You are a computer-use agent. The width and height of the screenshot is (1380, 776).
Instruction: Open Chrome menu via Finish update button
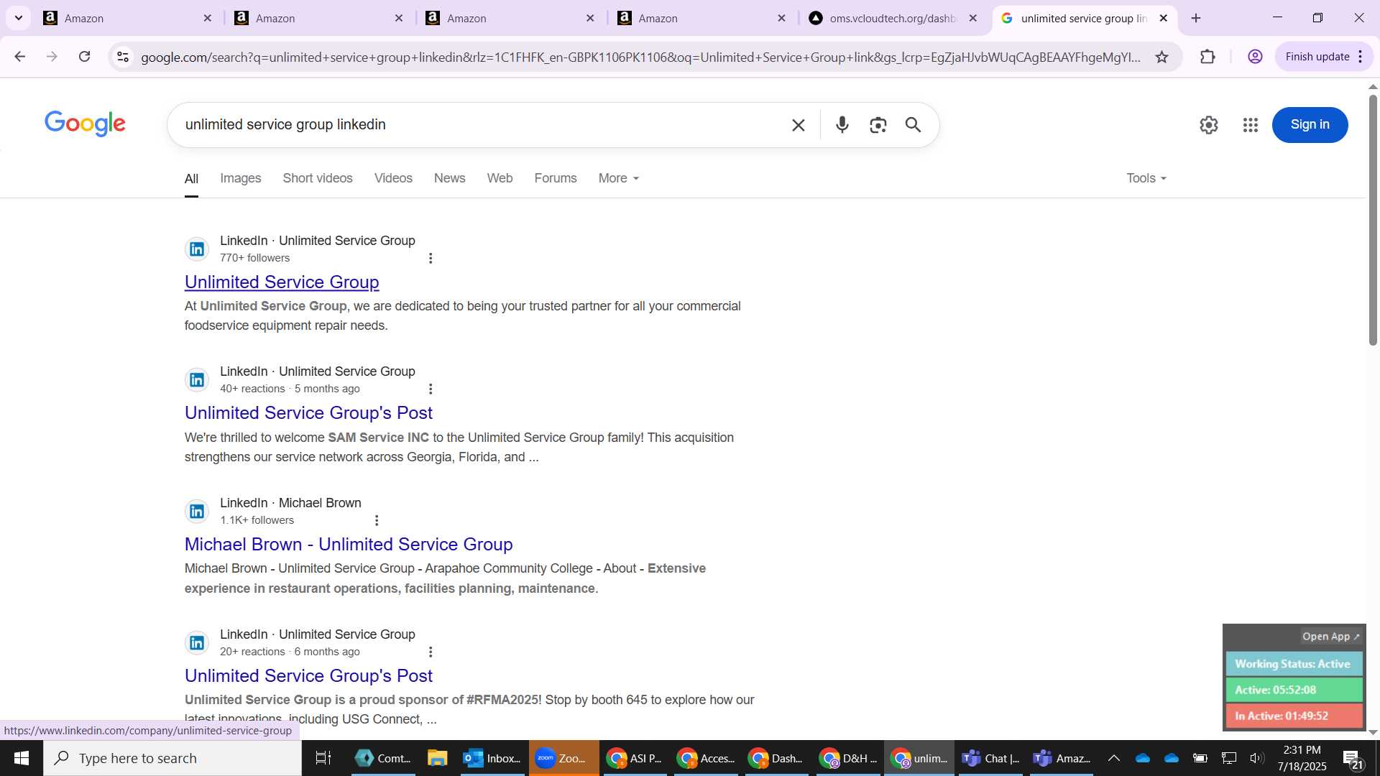tap(1323, 57)
